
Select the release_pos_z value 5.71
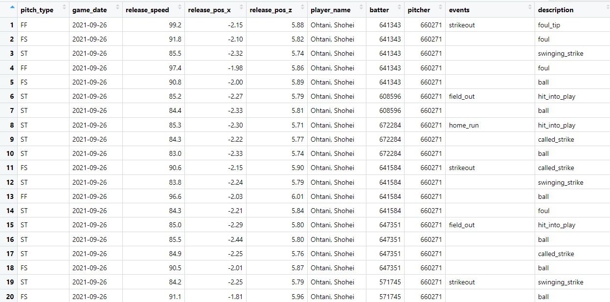tap(297, 125)
